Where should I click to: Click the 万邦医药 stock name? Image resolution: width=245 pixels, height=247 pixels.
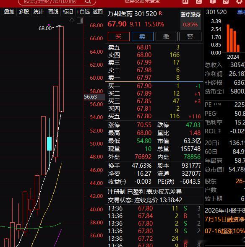coord(120,14)
